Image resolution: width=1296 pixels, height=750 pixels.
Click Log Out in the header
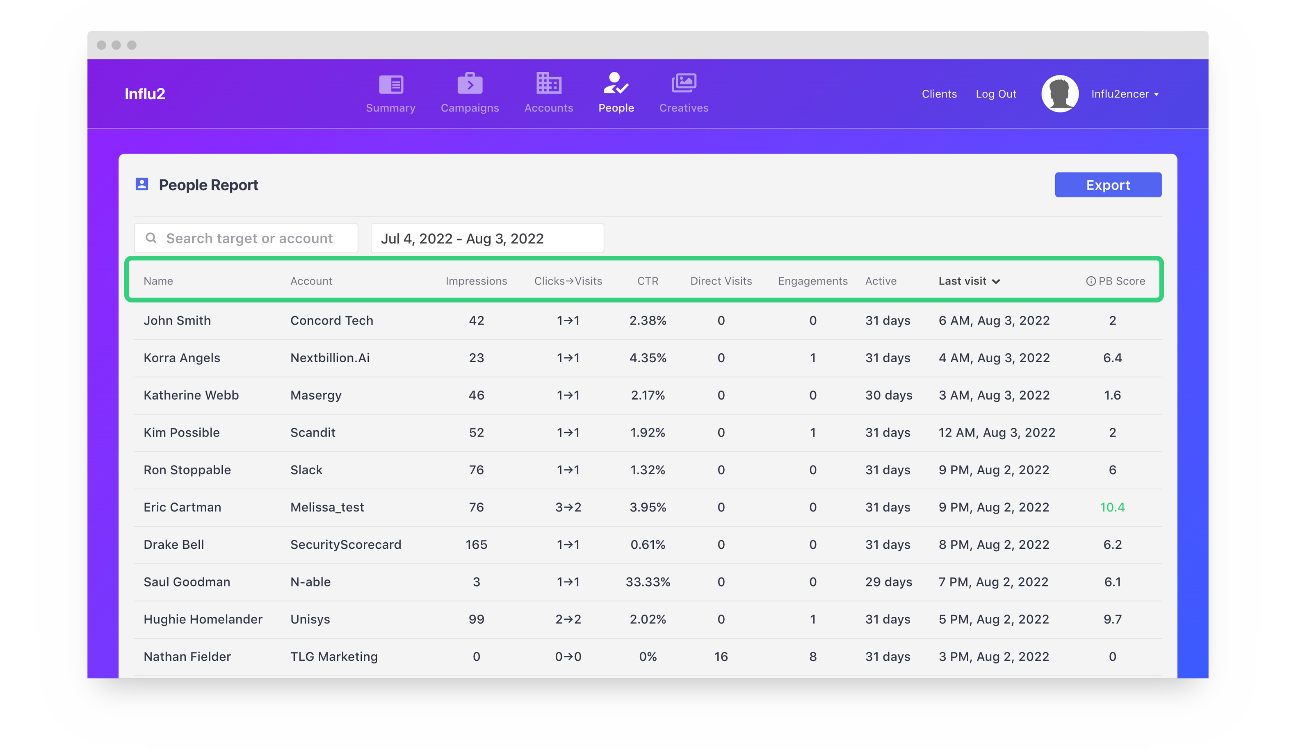[996, 94]
